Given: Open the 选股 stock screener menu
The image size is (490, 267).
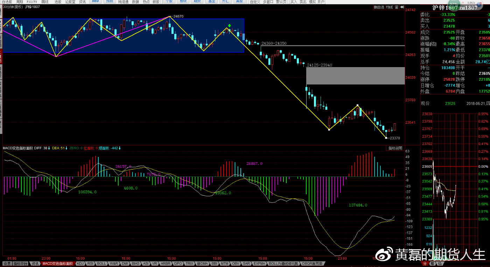Looking at the screenshot, I should click(58, 2).
